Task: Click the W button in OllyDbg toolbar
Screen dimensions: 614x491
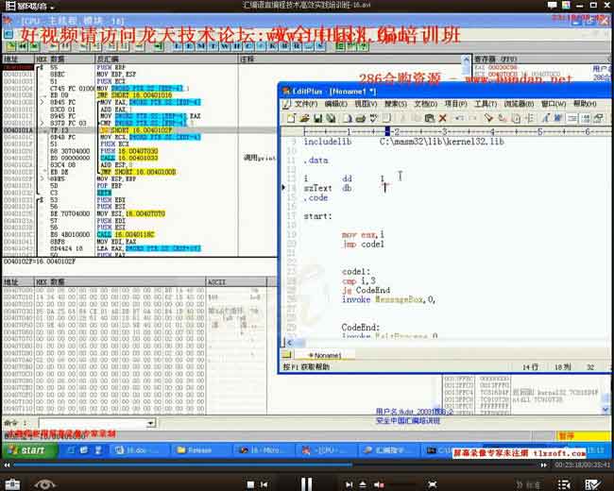Action: [225, 46]
